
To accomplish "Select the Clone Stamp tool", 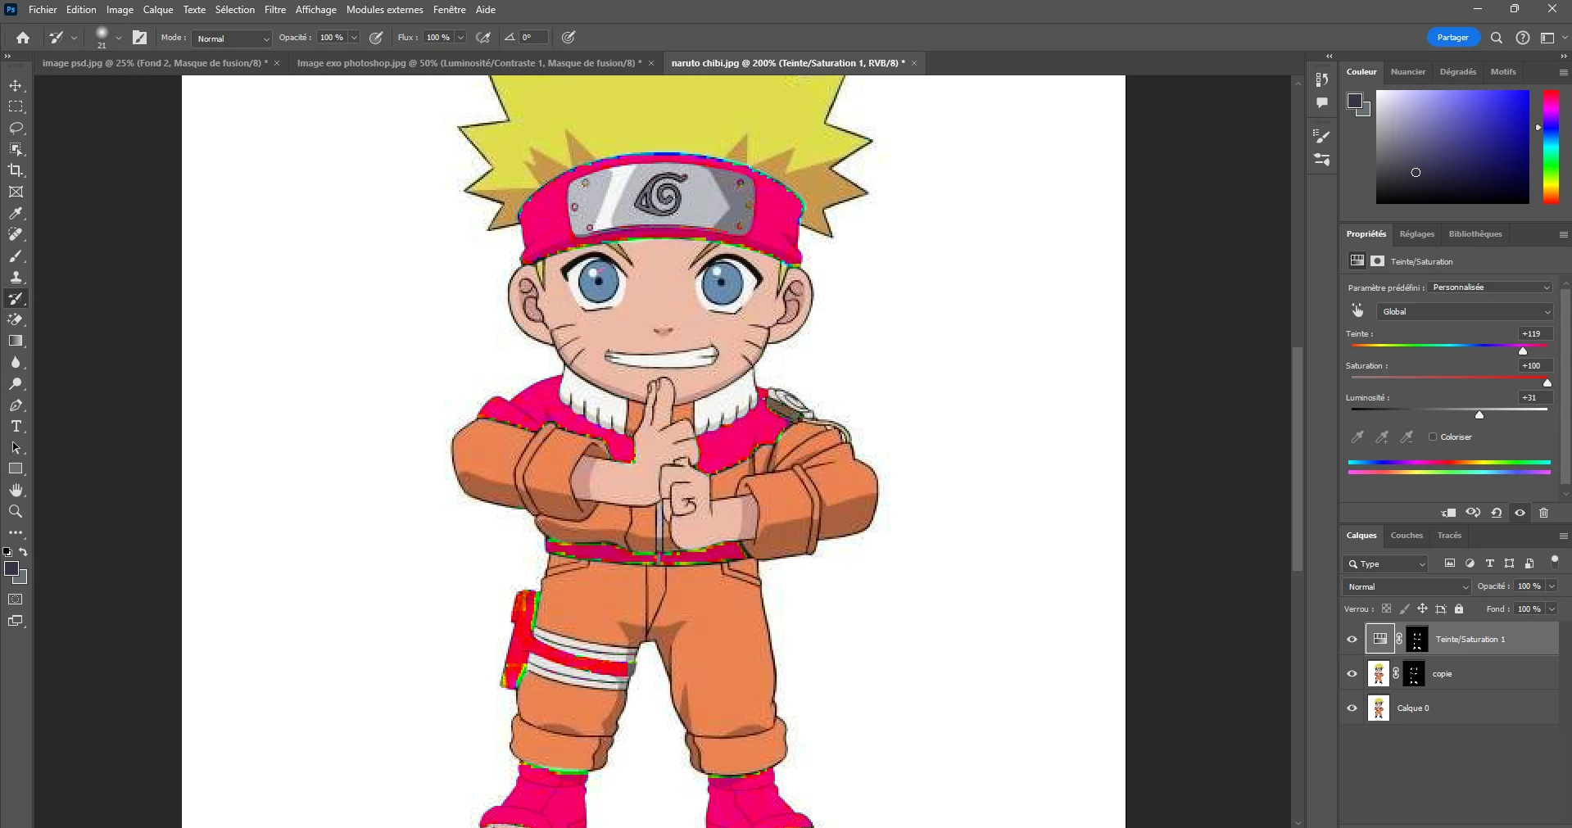I will click(16, 278).
